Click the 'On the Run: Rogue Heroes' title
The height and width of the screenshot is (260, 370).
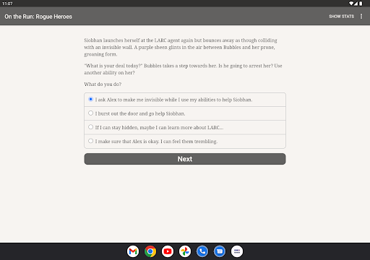tap(38, 17)
